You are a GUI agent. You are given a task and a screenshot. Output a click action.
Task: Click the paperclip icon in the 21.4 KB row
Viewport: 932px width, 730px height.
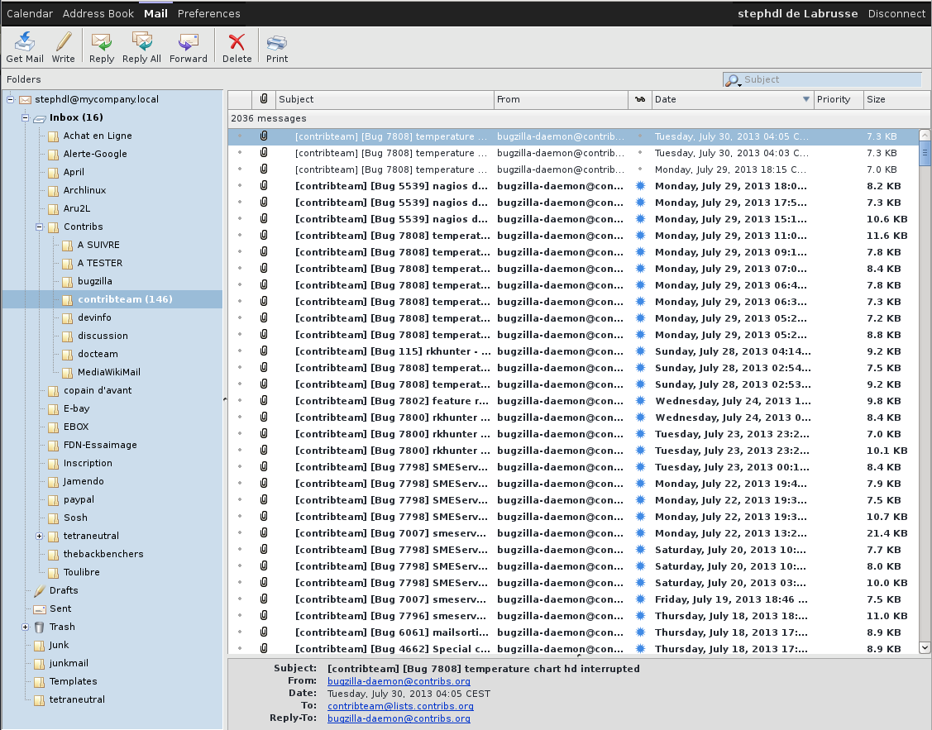coord(264,532)
